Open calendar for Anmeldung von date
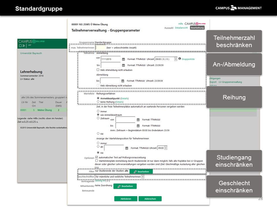277x208 pixels. 123,59
